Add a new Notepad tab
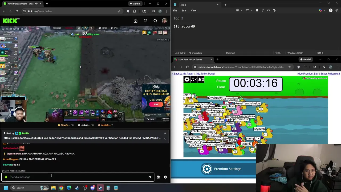The height and width of the screenshot is (192, 341). pyautogui.click(x=225, y=5)
